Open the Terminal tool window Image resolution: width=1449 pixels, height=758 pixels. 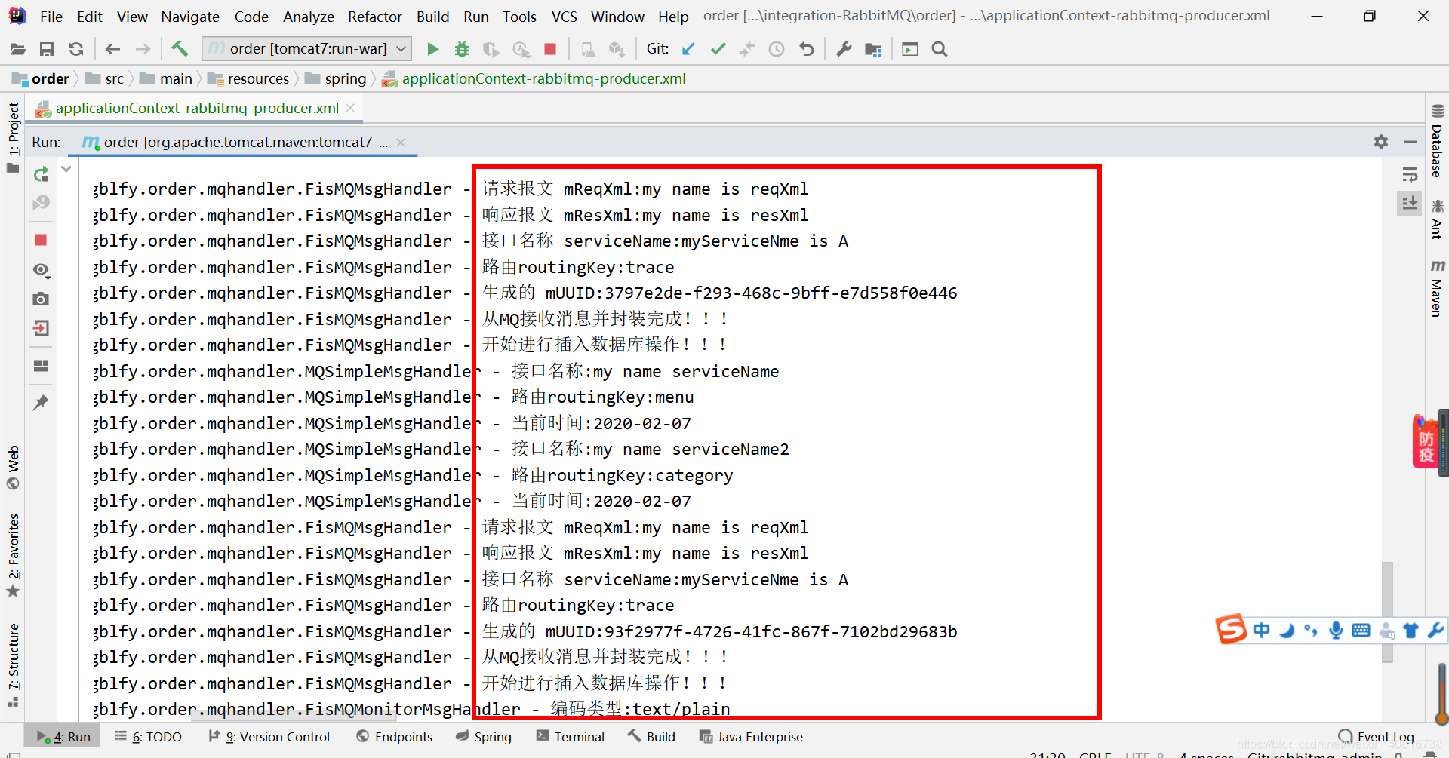point(571,736)
